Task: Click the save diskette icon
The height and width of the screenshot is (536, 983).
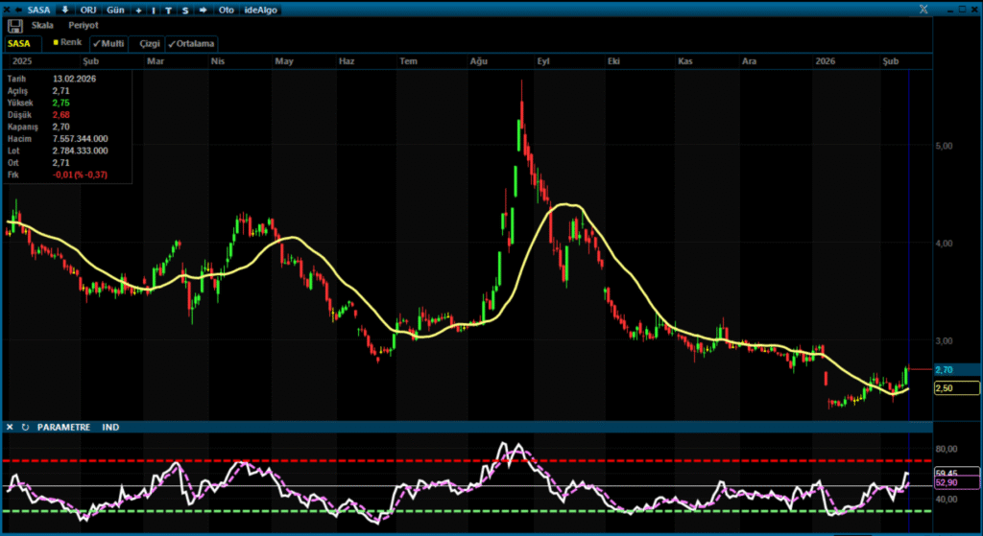Action: coord(13,25)
